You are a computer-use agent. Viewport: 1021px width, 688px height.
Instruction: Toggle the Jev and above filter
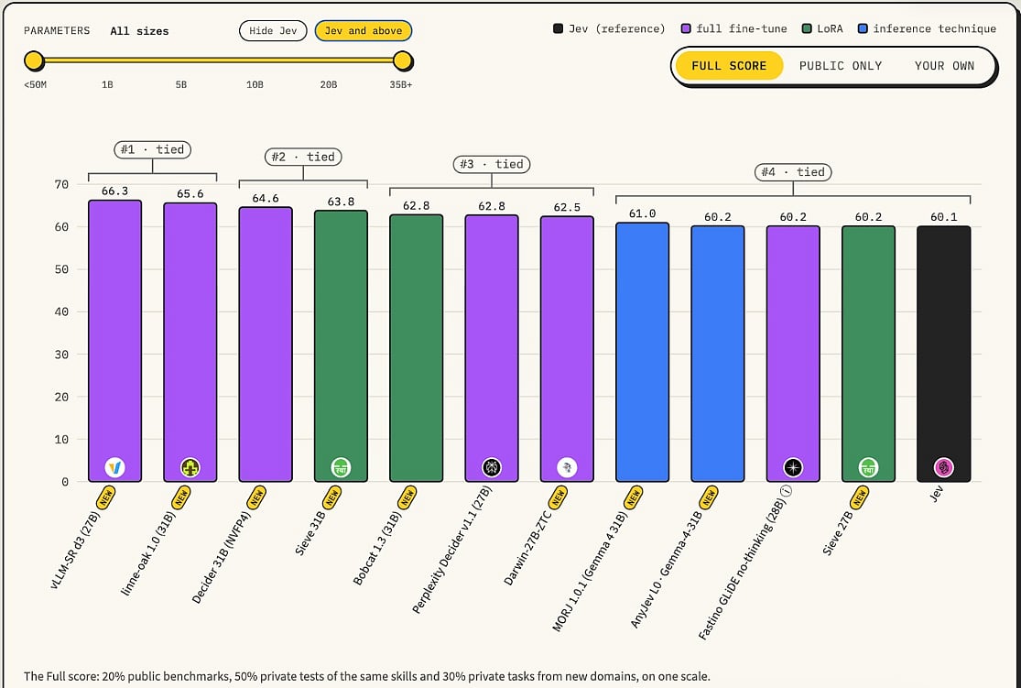(x=364, y=30)
